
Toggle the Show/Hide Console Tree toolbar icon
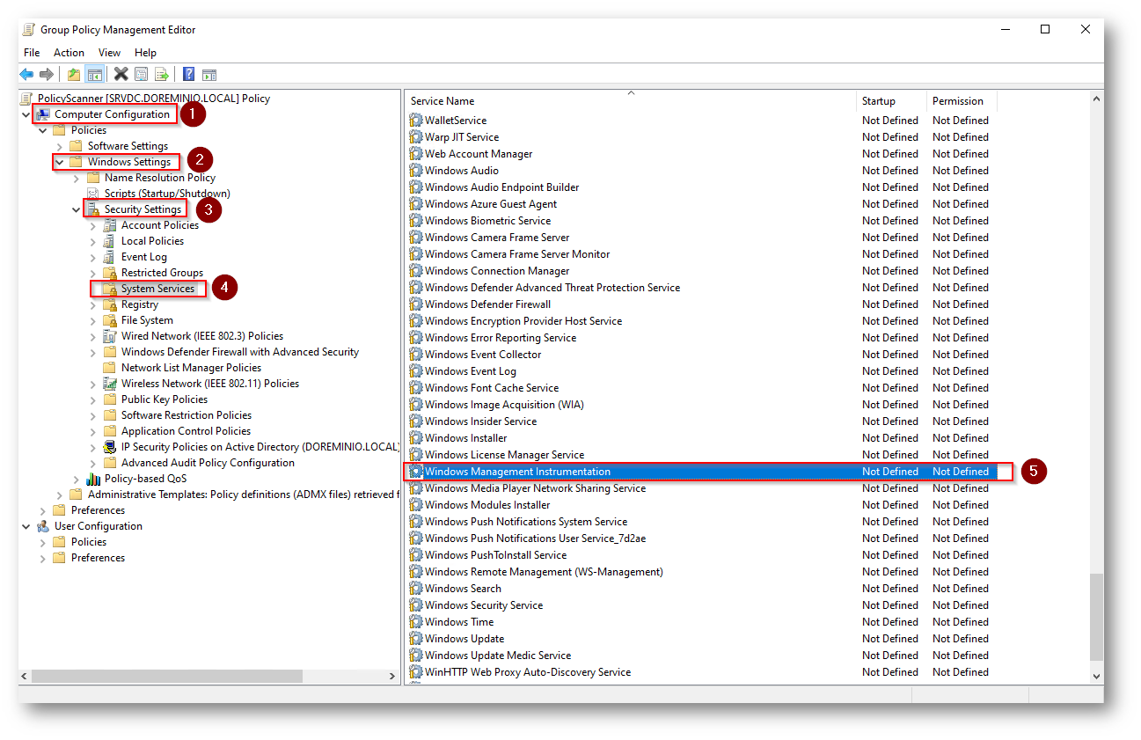(x=93, y=75)
